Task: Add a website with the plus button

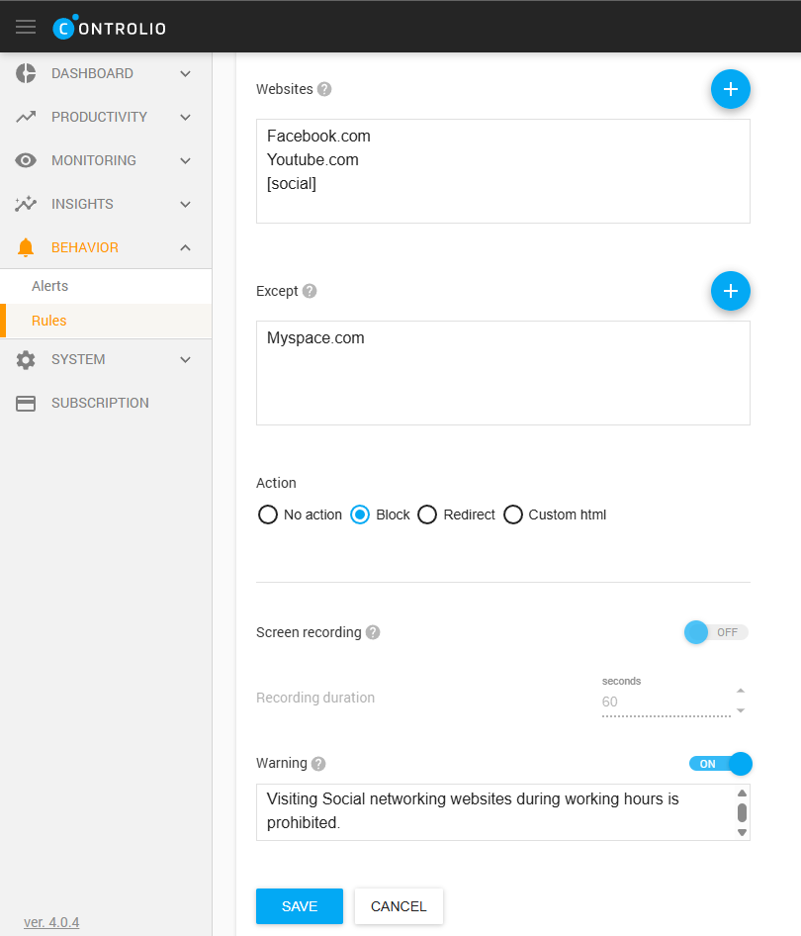Action: coord(730,89)
